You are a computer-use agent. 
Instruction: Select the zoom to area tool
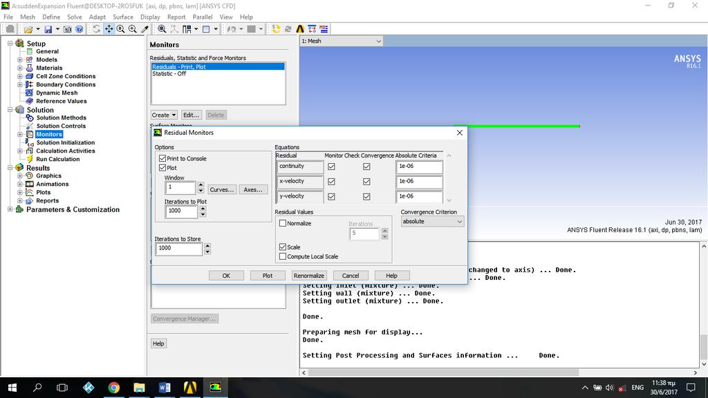[133, 29]
